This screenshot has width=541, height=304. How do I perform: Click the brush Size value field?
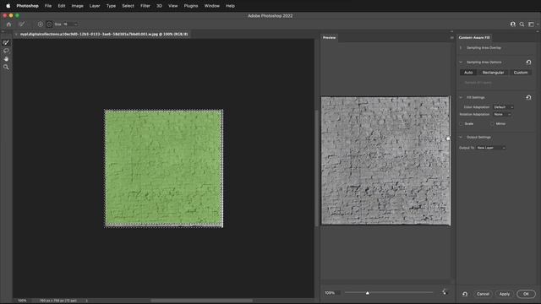[68, 24]
